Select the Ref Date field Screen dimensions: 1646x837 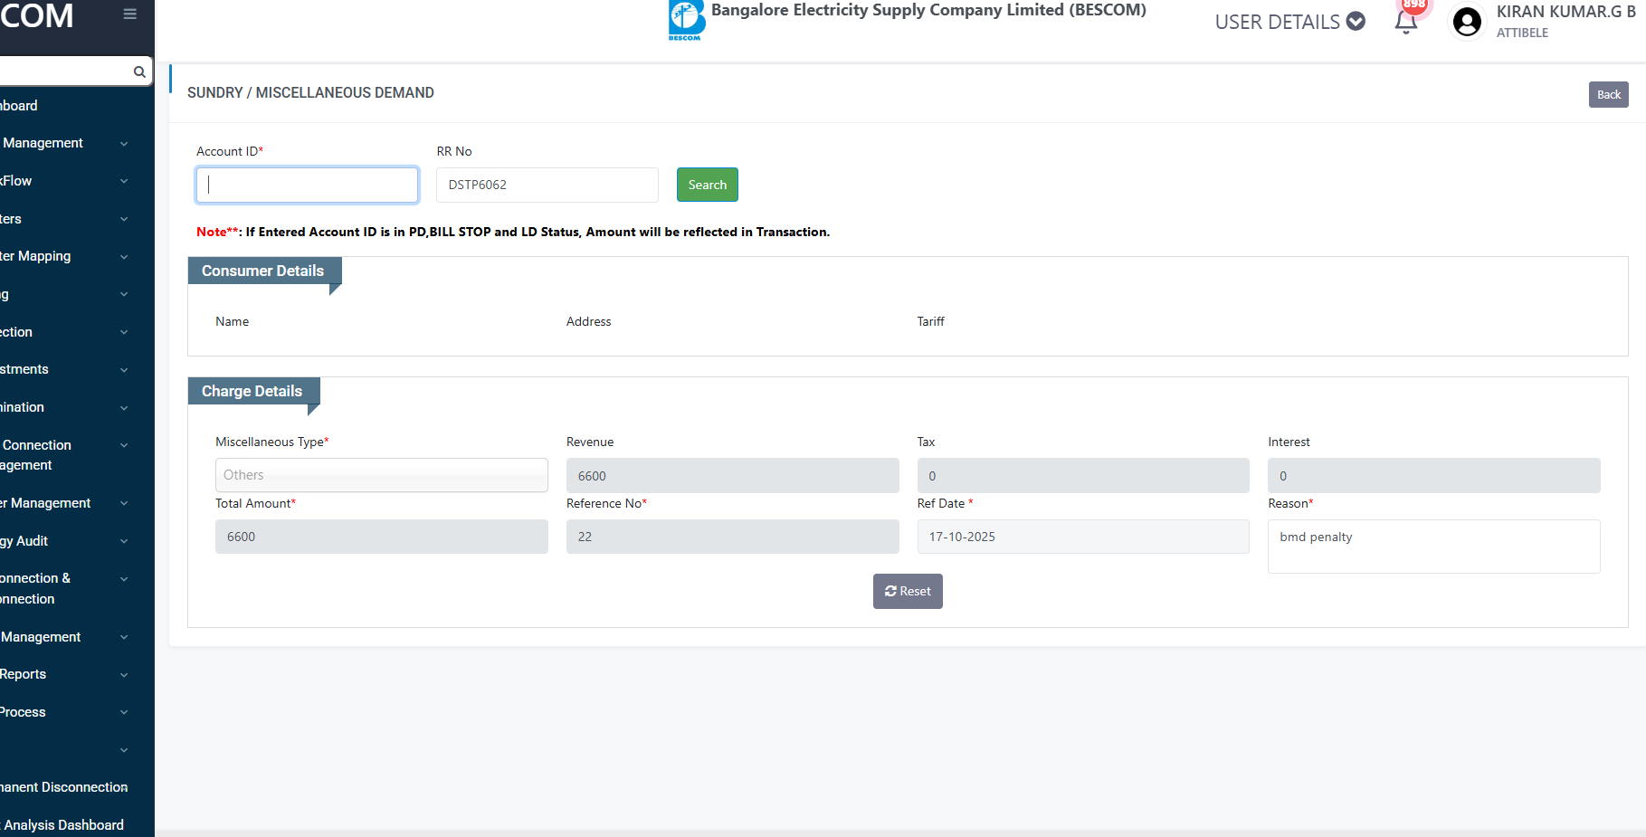click(x=1082, y=537)
